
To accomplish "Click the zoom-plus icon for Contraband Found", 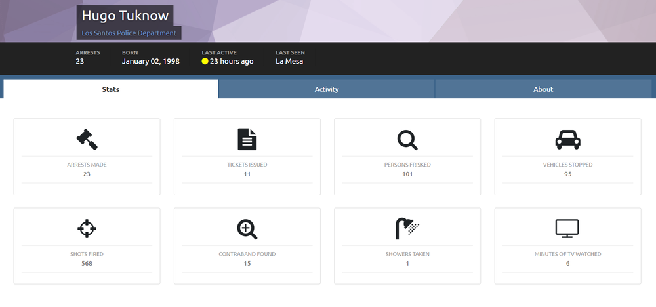I will pyautogui.click(x=247, y=229).
